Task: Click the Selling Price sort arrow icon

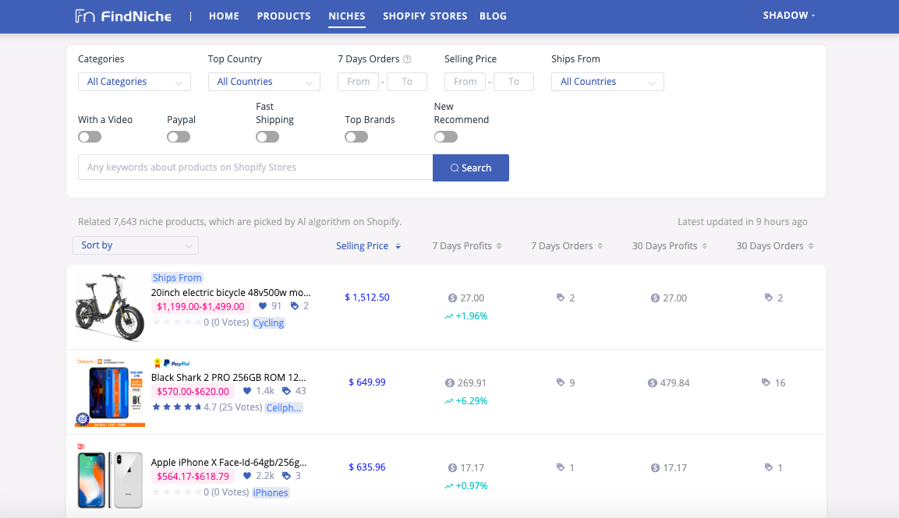Action: [398, 246]
